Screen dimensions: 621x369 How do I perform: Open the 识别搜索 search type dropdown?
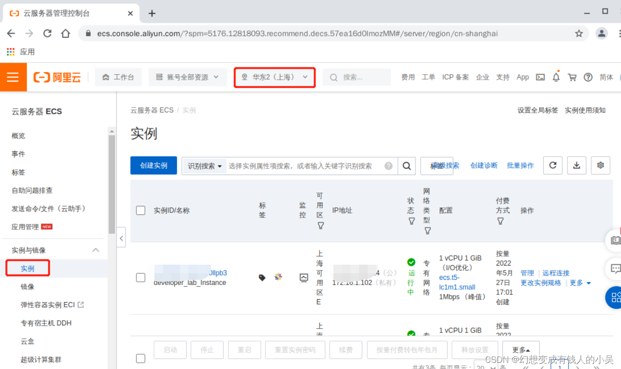(x=205, y=166)
